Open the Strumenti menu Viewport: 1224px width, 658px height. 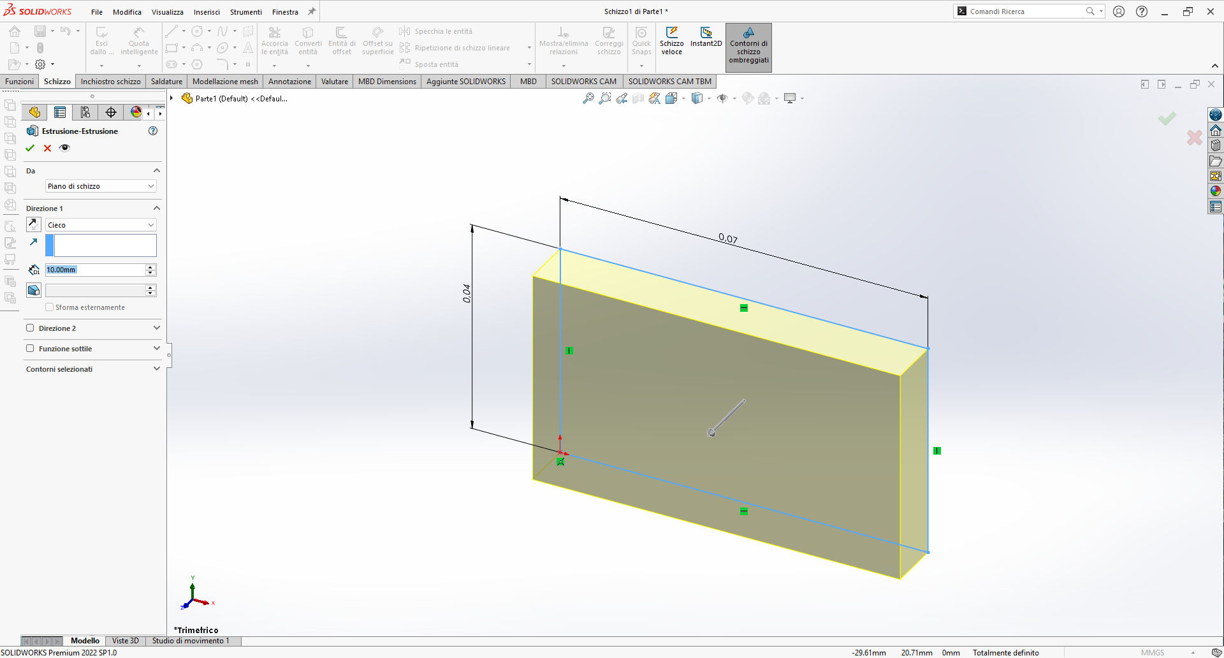point(245,12)
